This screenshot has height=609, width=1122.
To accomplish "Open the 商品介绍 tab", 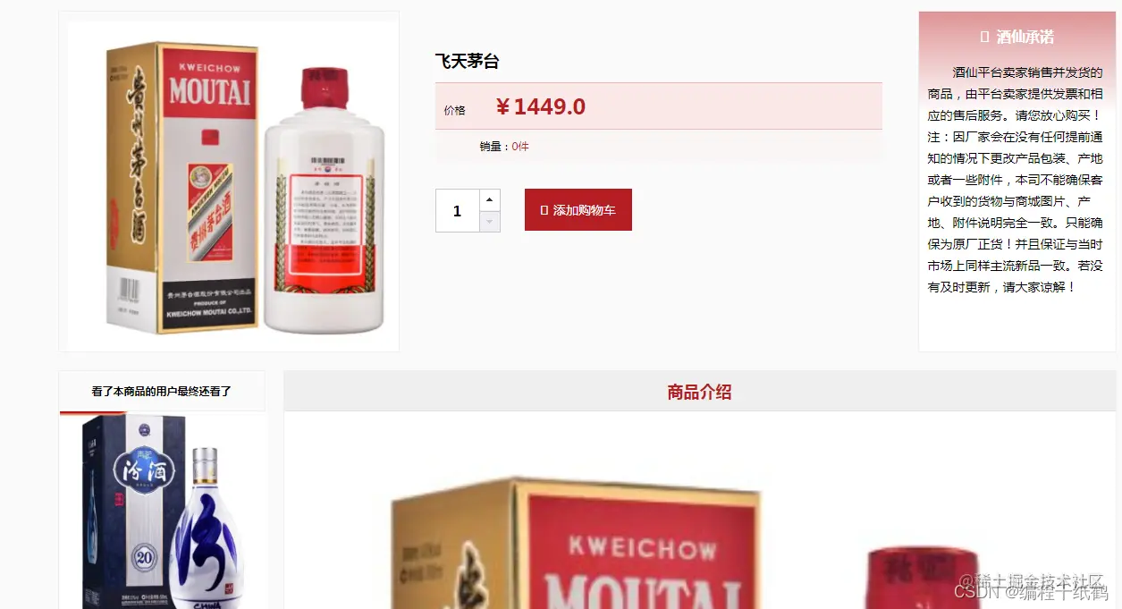I will [x=699, y=392].
